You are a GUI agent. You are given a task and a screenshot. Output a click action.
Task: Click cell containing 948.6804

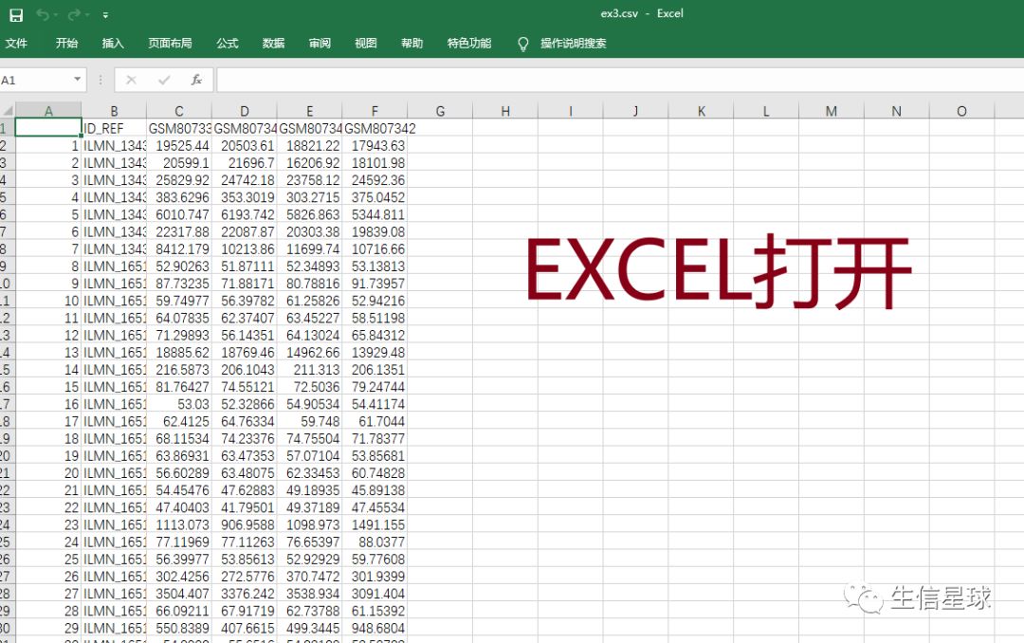[x=375, y=628]
